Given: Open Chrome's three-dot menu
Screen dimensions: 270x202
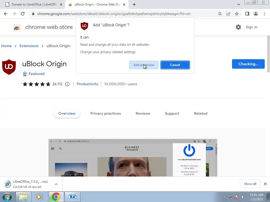Looking at the screenshot, I should (x=264, y=14).
